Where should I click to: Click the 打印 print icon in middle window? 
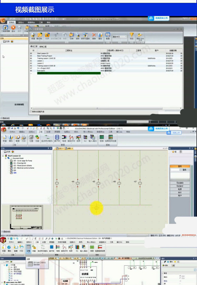(x=24, y=139)
